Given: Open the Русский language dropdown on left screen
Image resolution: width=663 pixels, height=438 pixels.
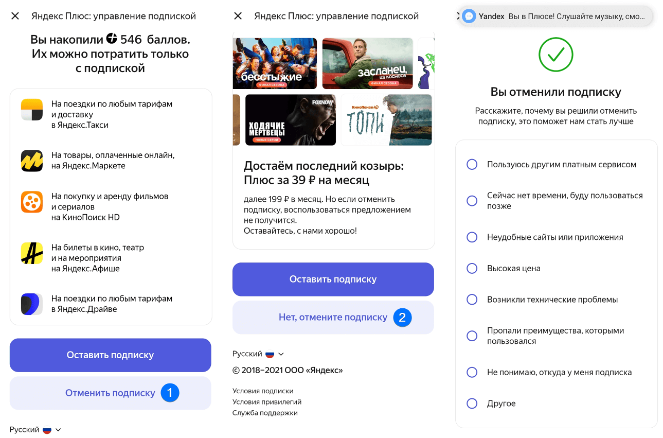Looking at the screenshot, I should [35, 430].
